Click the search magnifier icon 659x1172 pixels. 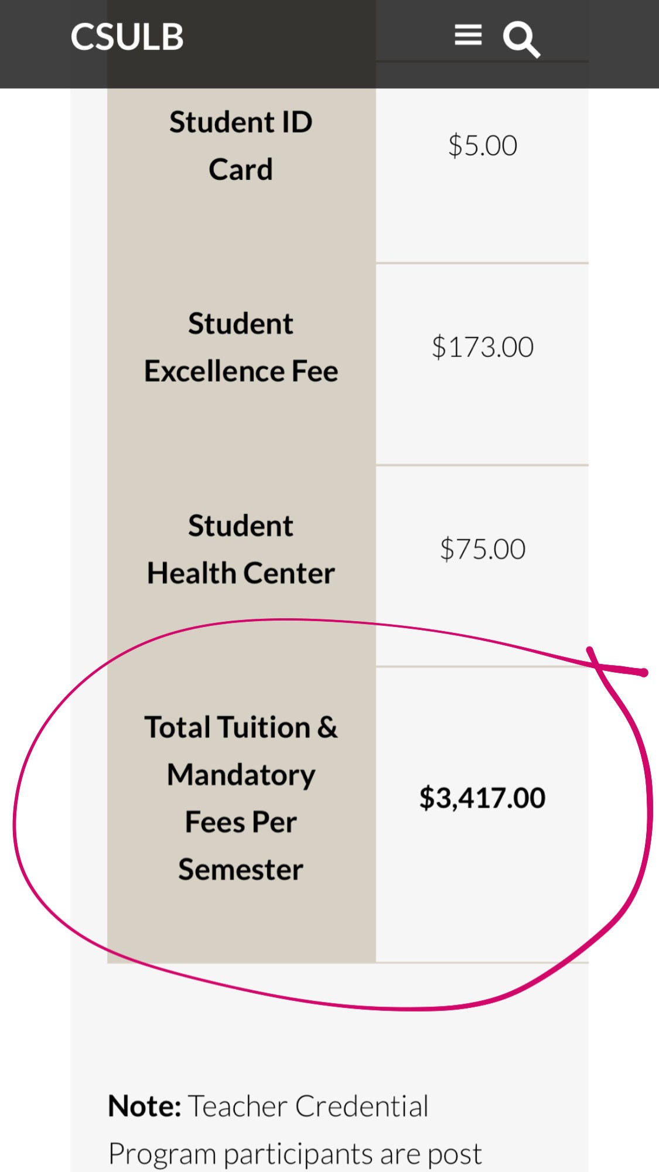coord(521,39)
